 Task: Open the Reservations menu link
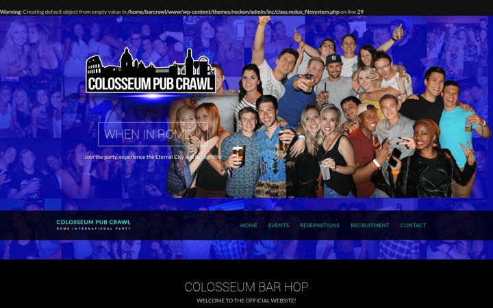[320, 225]
